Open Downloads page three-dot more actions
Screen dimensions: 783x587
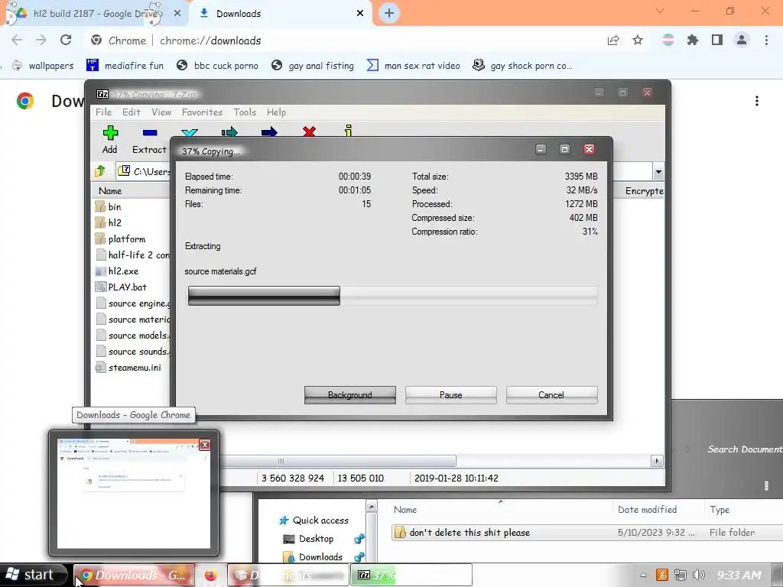coord(757,101)
